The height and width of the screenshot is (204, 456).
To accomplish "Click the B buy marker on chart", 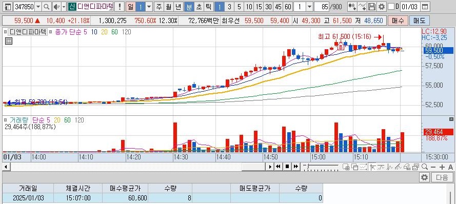I will [x=341, y=46].
